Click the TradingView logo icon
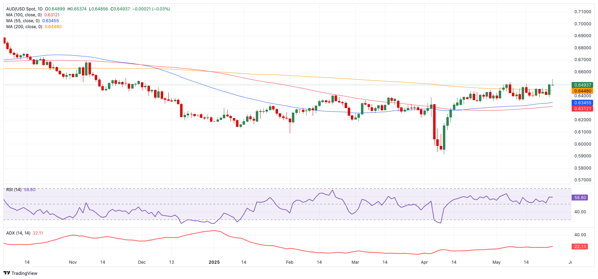This screenshot has width=598, height=279. point(7,273)
